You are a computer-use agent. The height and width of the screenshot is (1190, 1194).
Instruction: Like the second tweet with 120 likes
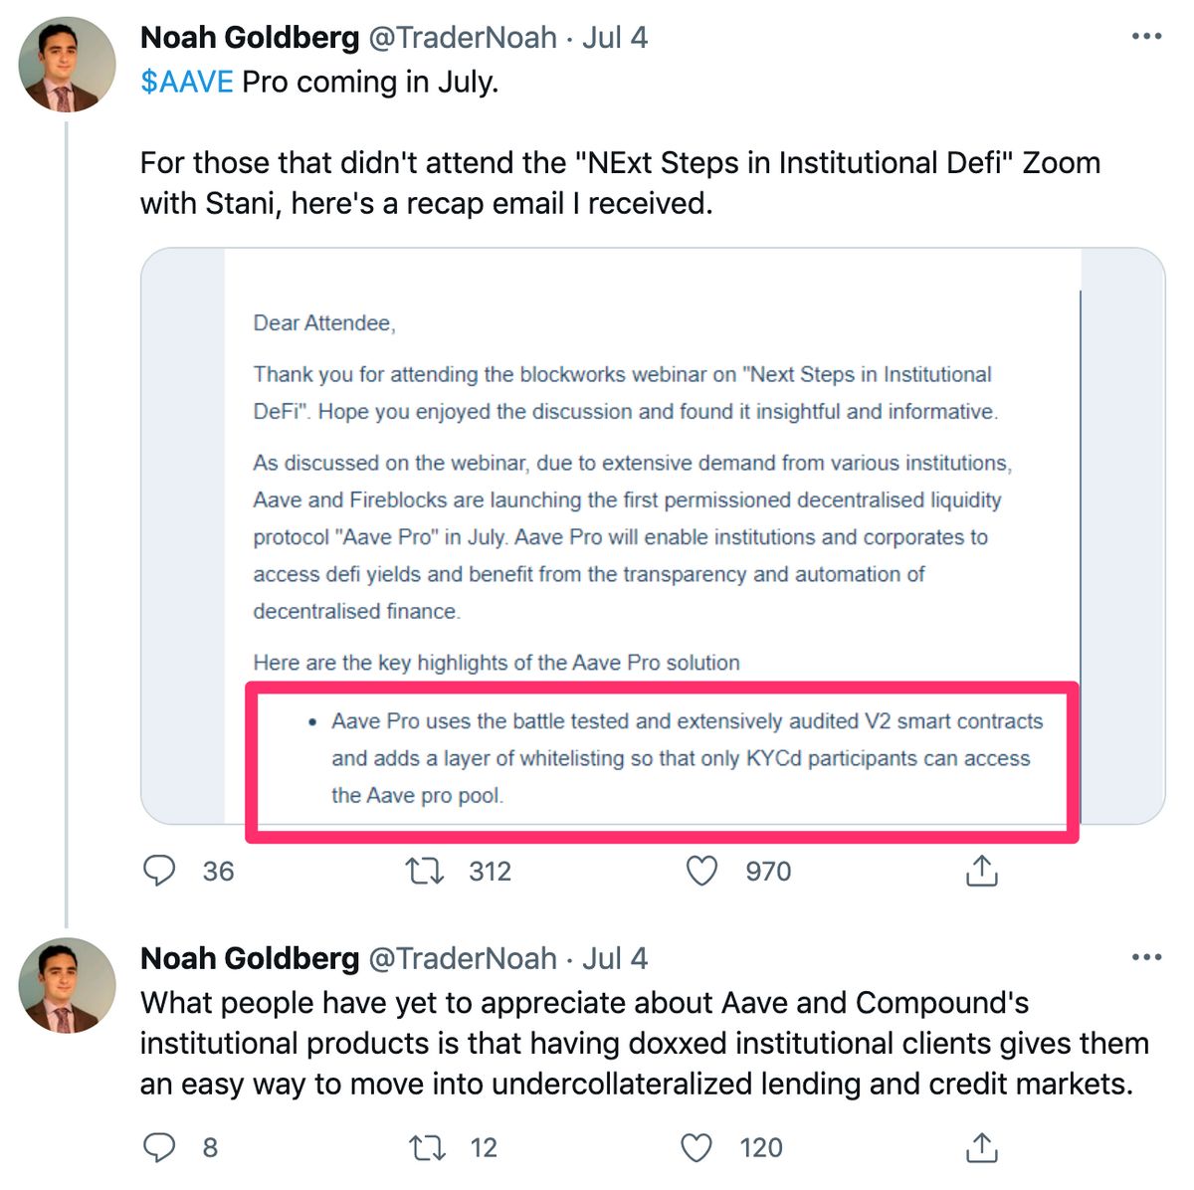[x=696, y=1147]
